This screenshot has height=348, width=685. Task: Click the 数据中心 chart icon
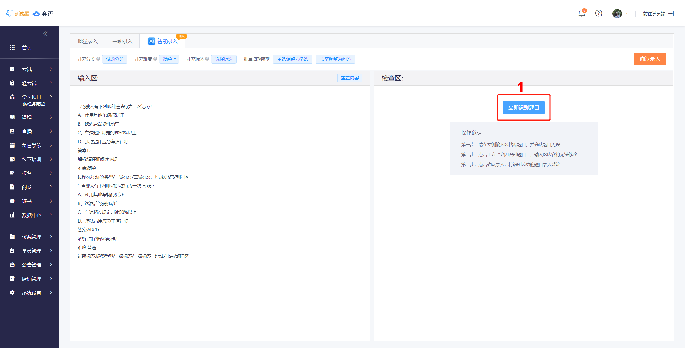click(x=12, y=215)
